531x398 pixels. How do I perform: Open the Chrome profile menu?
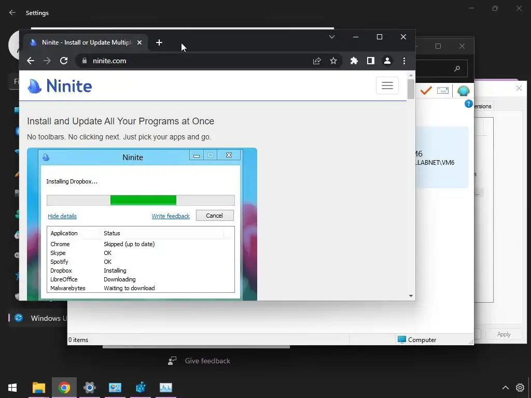click(x=387, y=61)
